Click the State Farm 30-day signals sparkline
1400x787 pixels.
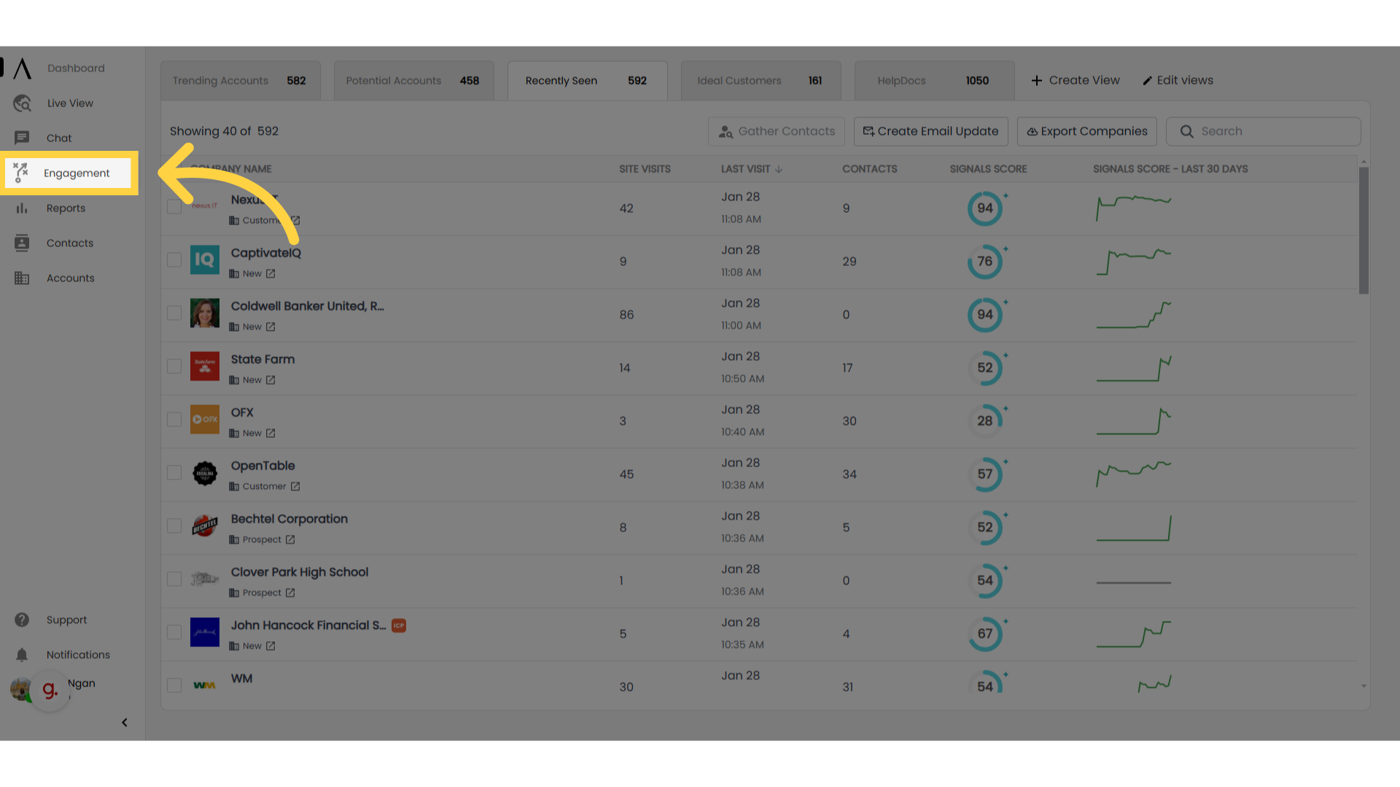(1134, 369)
